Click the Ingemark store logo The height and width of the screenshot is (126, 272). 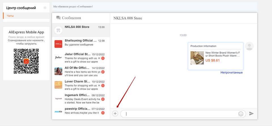point(58,99)
